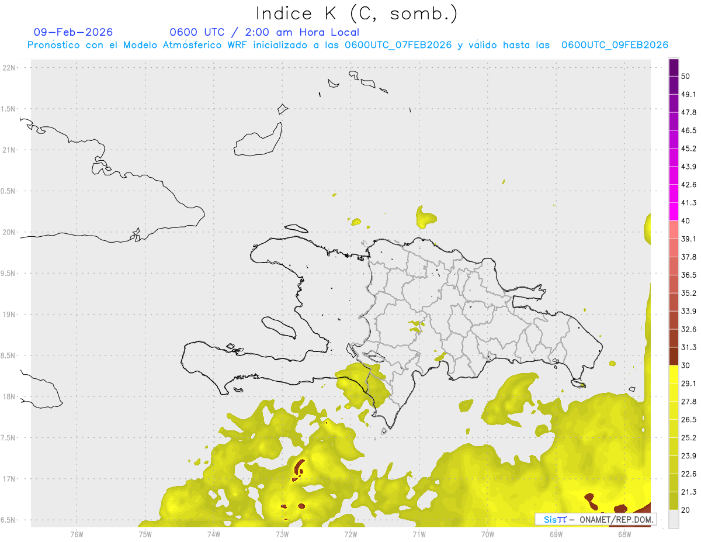
Task: Click the "71W" longitude label
Action: (419, 533)
